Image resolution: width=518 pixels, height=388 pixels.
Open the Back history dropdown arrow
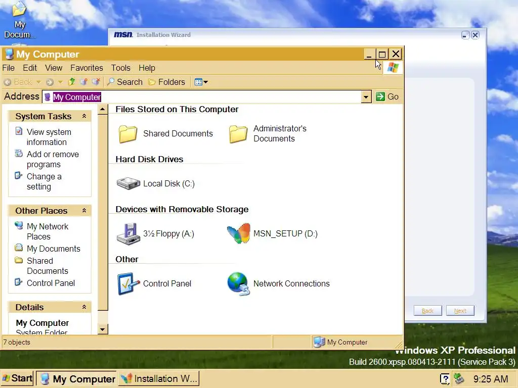pos(38,82)
